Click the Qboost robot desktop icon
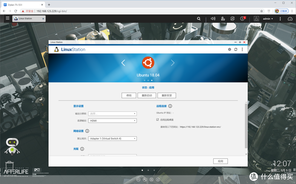296x184 pixels. 12,147
